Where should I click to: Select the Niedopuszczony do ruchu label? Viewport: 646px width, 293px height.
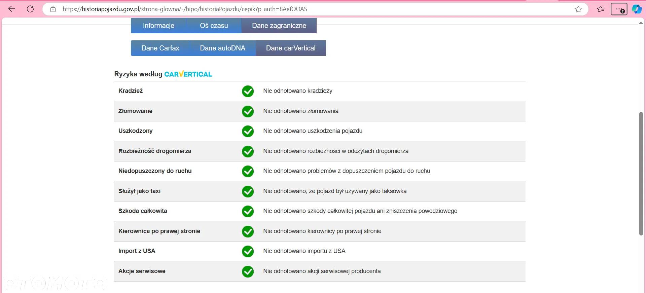[155, 171]
